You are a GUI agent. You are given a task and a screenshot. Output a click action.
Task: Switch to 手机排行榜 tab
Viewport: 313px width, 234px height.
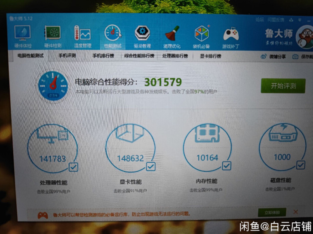coord(103,56)
